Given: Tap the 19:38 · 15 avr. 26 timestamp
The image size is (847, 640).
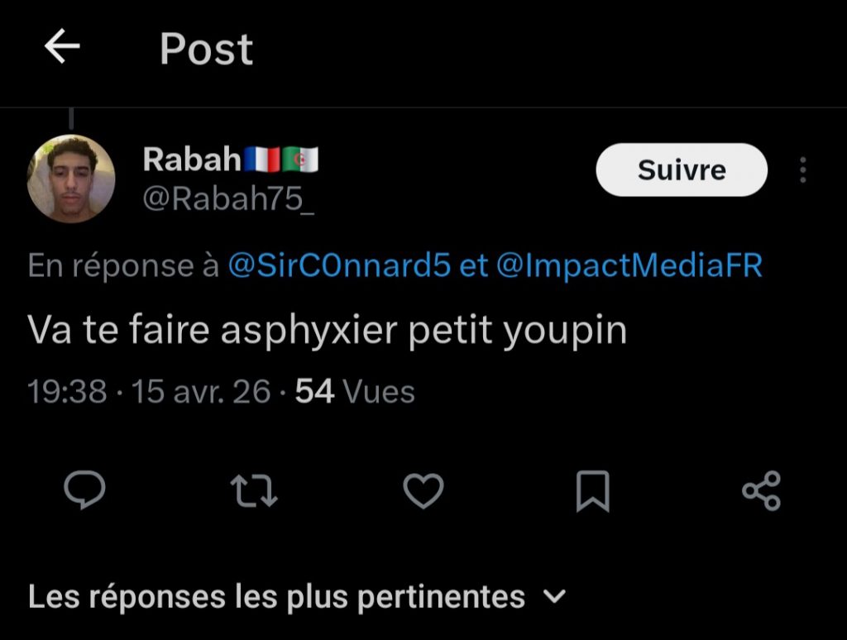Looking at the screenshot, I should click(x=150, y=391).
